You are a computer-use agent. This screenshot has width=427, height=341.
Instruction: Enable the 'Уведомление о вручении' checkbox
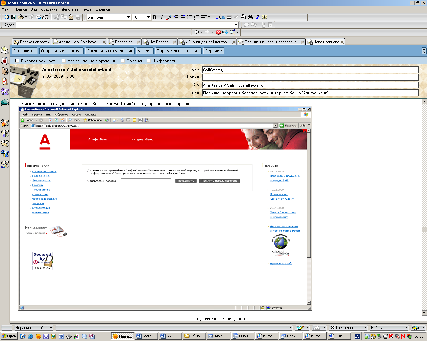pos(64,61)
